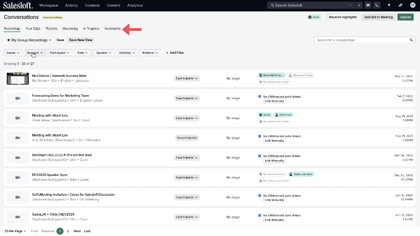
Task: Switch to the Upcoming tab
Action: coord(70,28)
